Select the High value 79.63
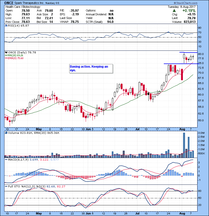 click(x=26, y=14)
